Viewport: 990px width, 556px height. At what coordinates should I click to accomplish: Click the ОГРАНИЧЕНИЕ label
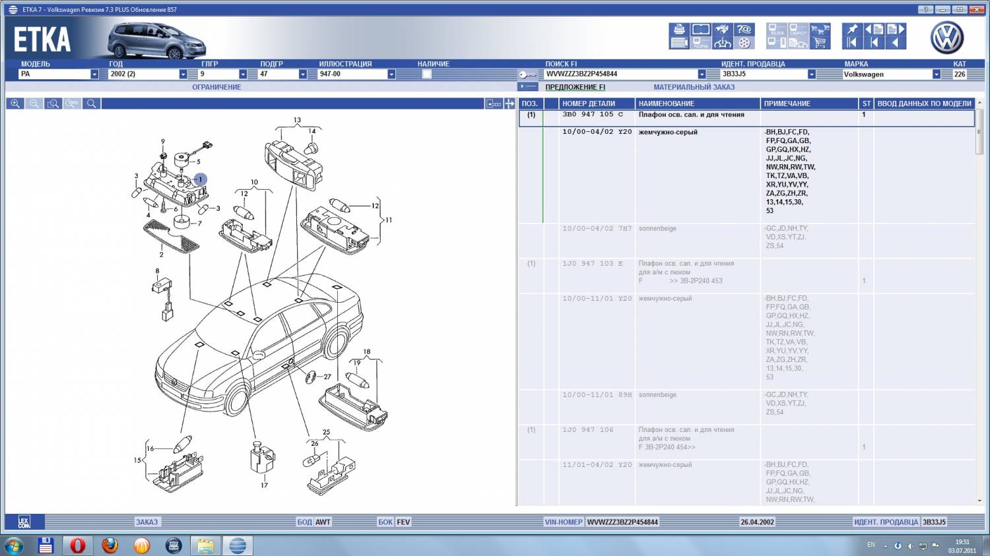[x=216, y=87]
